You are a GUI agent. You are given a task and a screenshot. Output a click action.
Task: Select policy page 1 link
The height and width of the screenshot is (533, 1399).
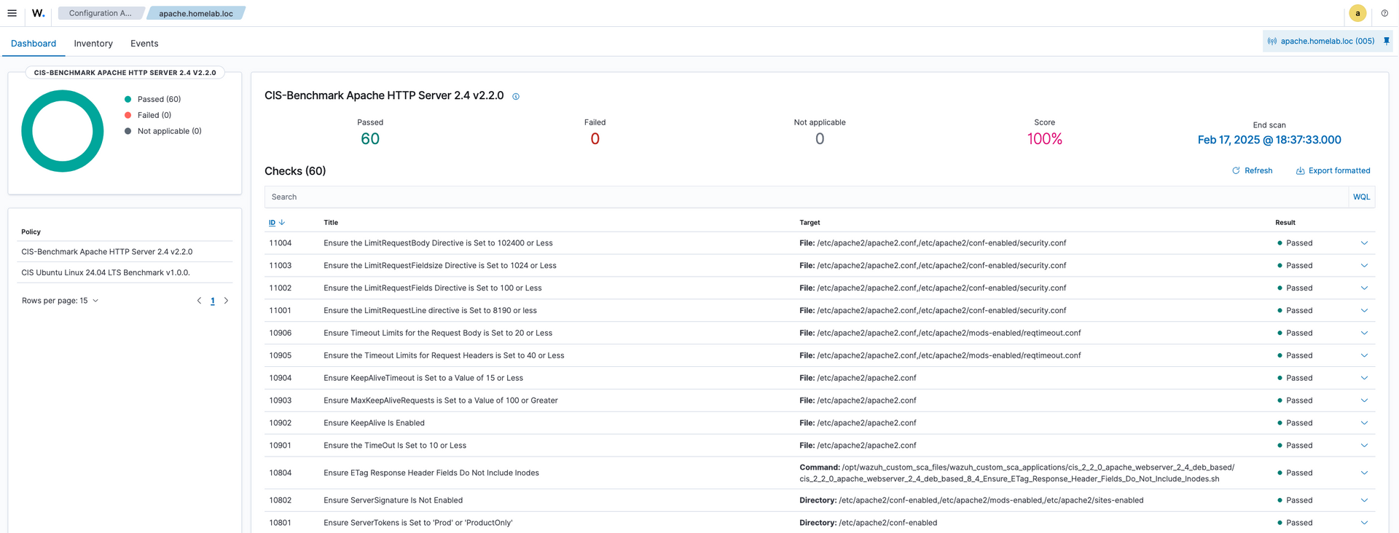point(213,301)
